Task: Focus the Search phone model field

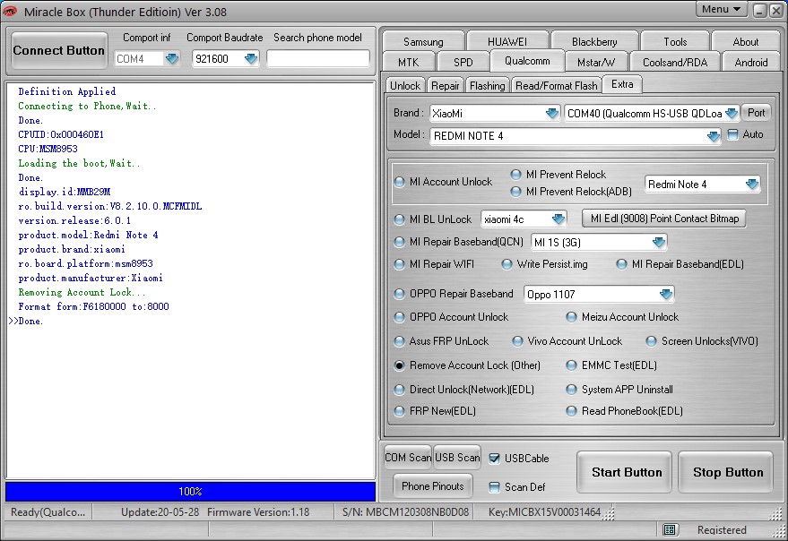Action: [x=317, y=58]
